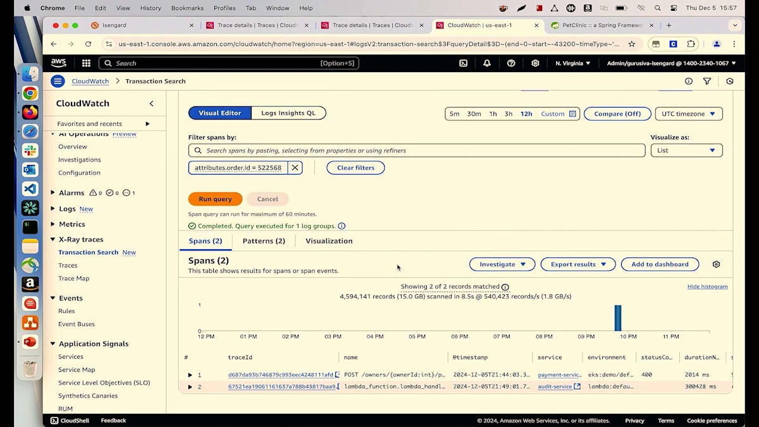The image size is (759, 427).
Task: Toggle the CloudWatch hamburger navigation menu
Action: 58,81
